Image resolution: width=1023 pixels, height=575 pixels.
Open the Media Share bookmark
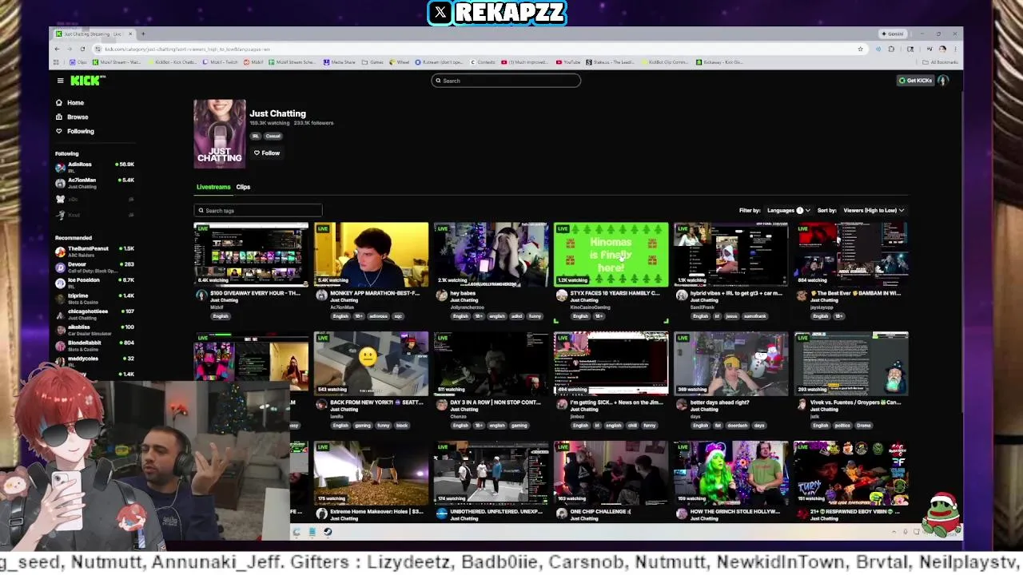tap(339, 61)
